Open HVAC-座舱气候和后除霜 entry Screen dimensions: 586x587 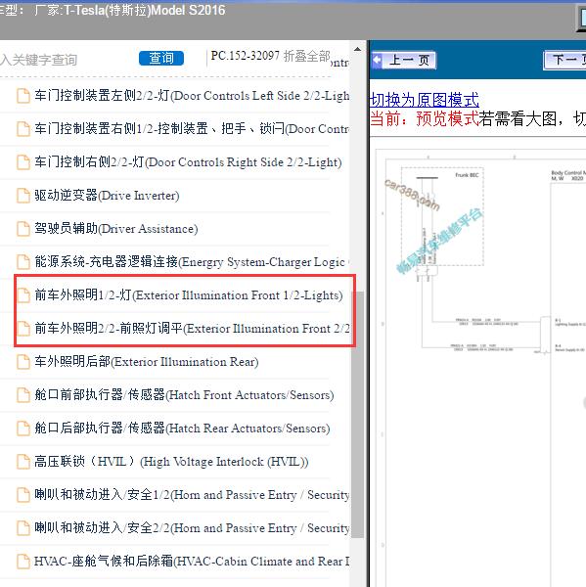coord(192,562)
